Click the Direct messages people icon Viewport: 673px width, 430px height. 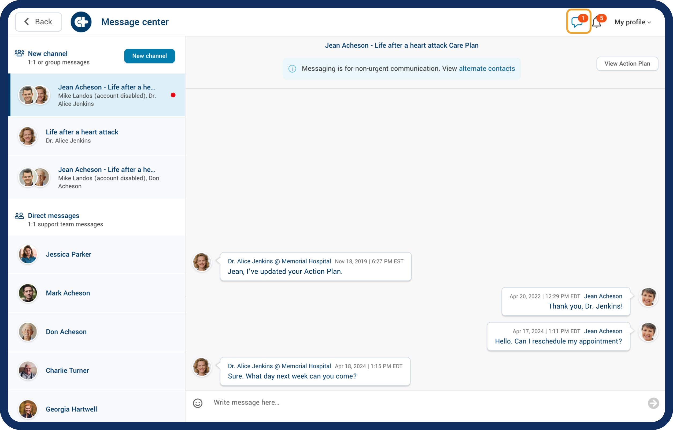pos(19,216)
